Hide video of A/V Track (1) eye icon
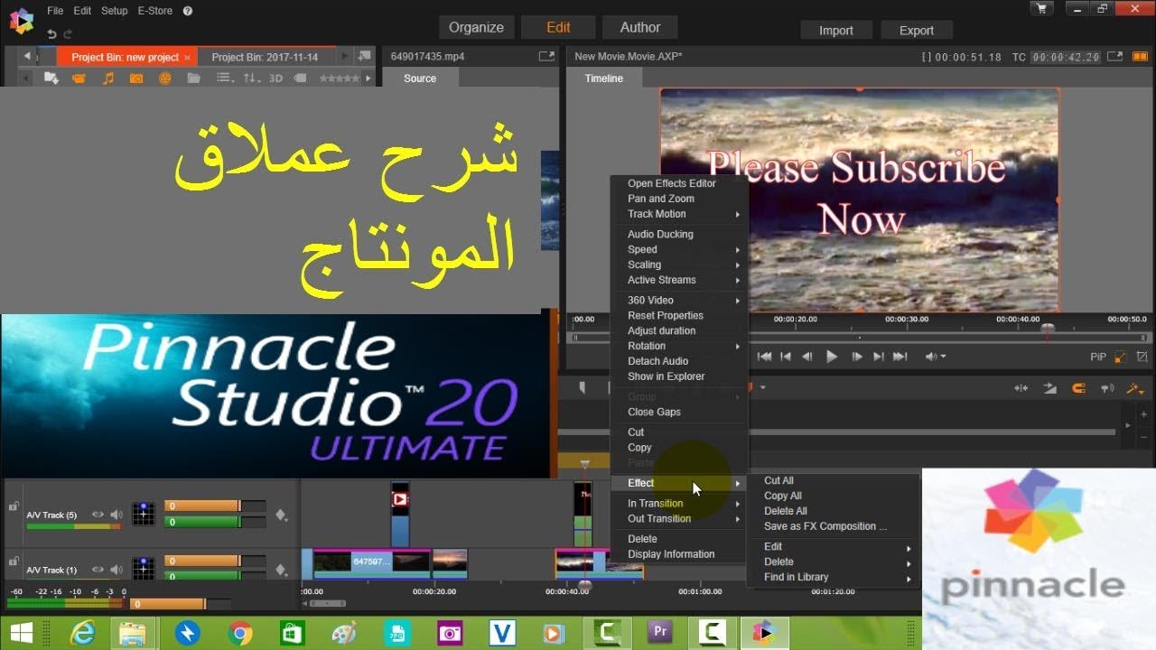The image size is (1156, 650). 98,570
